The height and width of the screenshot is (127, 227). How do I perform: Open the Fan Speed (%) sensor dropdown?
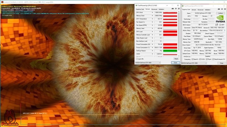tap(152, 22)
